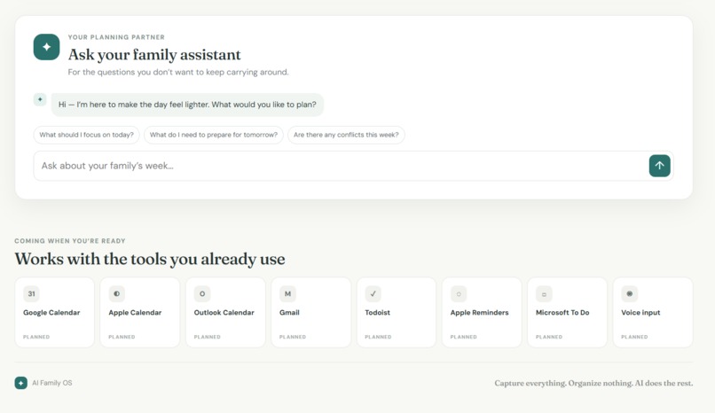Viewport: 715px width, 413px height.
Task: Choose 'Are there any conflicts this week?' suggestion
Action: coord(346,135)
